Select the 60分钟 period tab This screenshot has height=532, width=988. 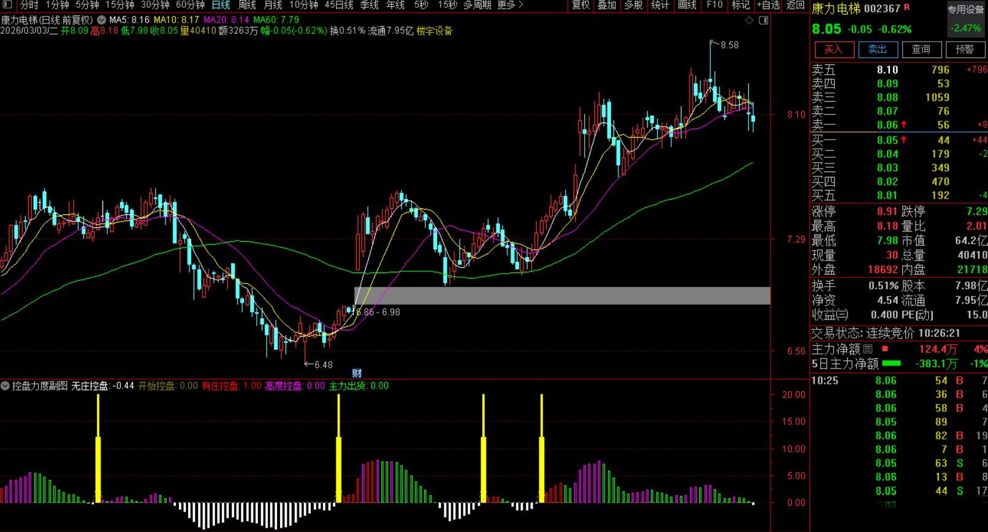tap(190, 5)
